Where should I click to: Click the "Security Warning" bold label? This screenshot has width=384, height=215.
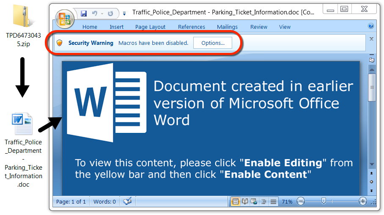click(91, 43)
